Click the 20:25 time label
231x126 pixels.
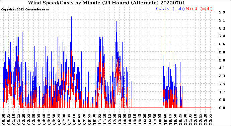180,119
